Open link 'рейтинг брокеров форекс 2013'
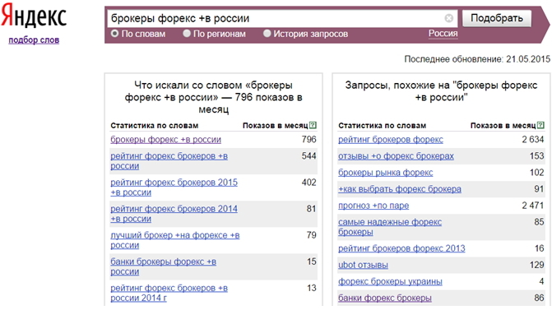The image size is (552, 310). coord(401,248)
